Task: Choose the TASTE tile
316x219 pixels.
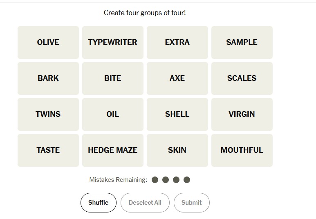Action: [48, 150]
